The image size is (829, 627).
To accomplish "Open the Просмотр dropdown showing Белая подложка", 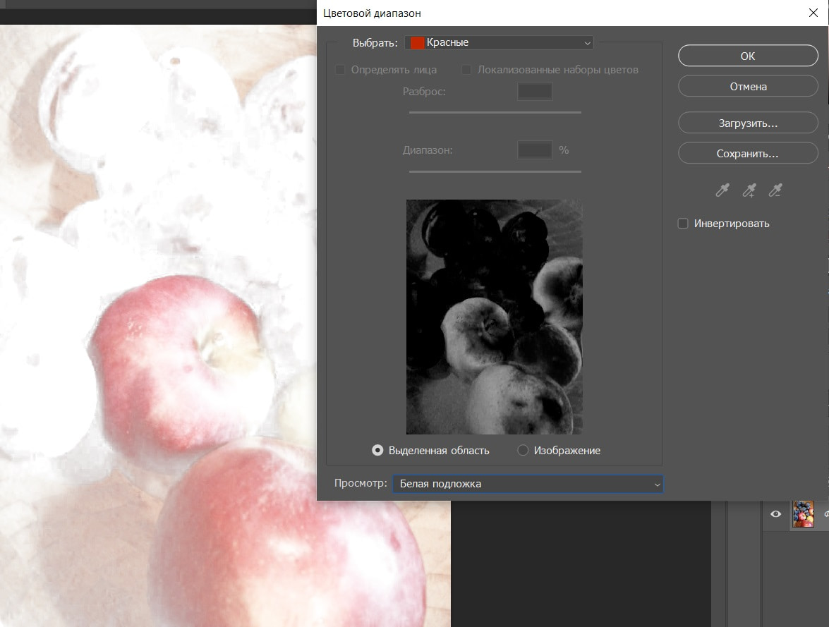I will 527,484.
